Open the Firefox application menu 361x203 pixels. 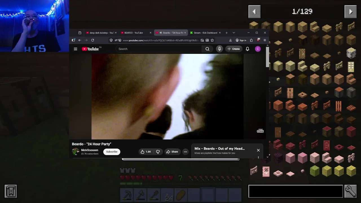tap(265, 40)
